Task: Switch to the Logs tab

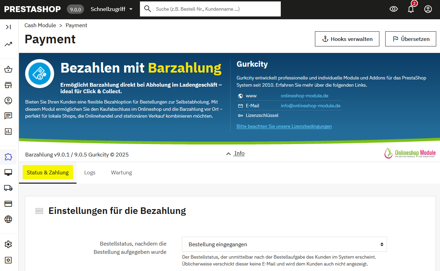Action: [x=90, y=172]
